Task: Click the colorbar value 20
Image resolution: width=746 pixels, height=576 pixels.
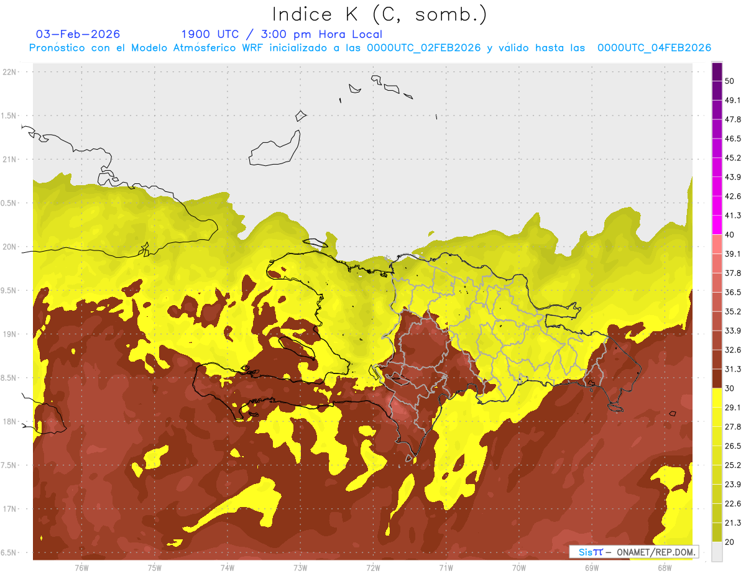Action: pyautogui.click(x=730, y=542)
